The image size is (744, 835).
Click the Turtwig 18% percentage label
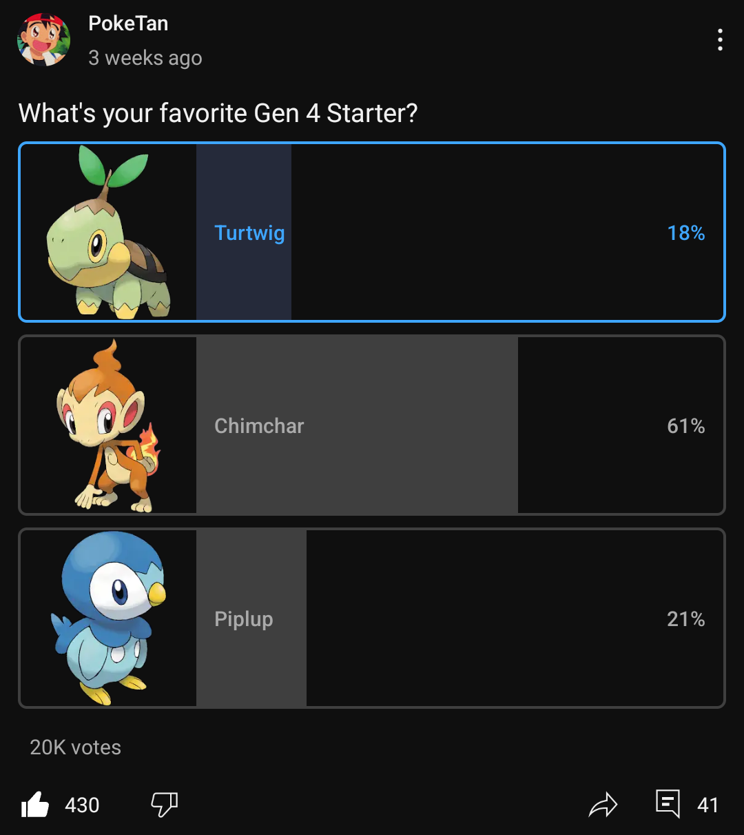[x=685, y=233]
